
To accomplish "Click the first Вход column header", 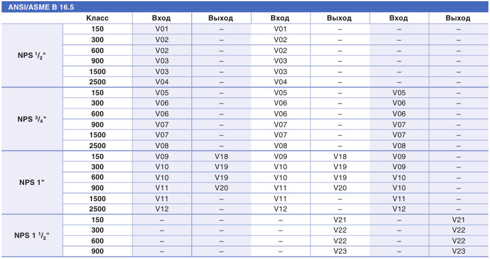I will [161, 18].
